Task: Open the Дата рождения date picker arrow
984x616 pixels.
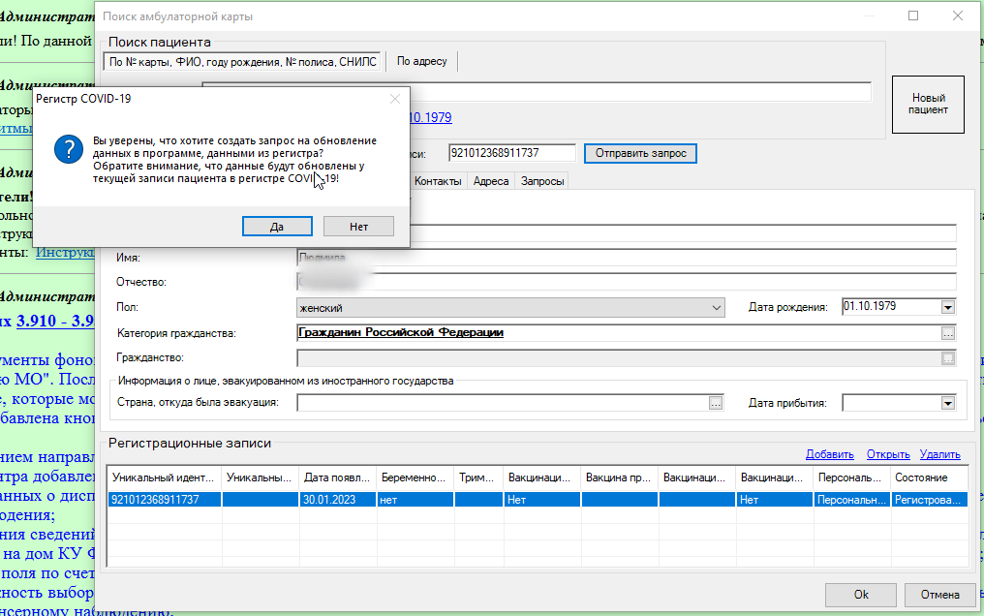Action: click(947, 307)
